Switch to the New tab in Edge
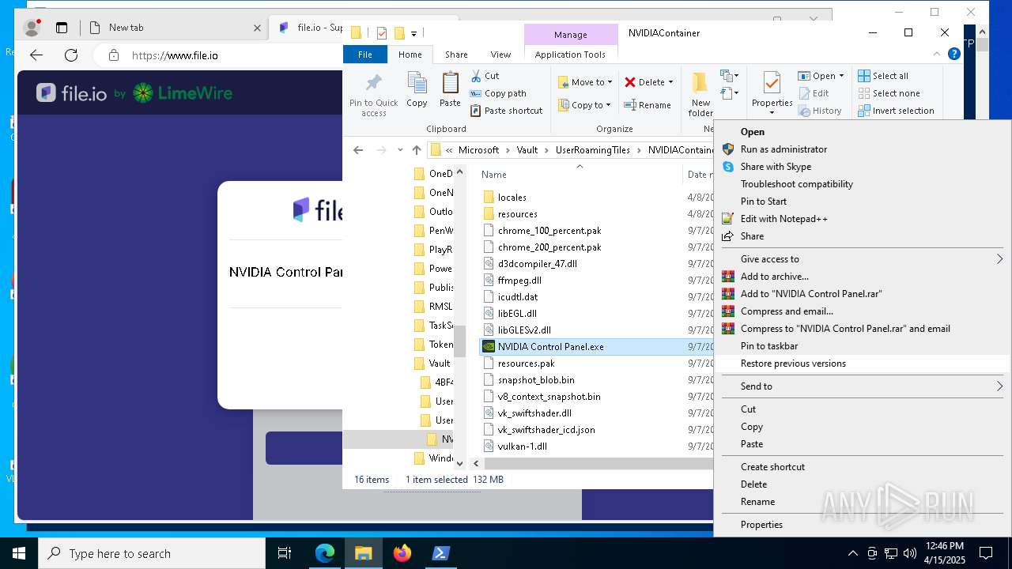Image resolution: width=1012 pixels, height=569 pixels. click(x=176, y=28)
